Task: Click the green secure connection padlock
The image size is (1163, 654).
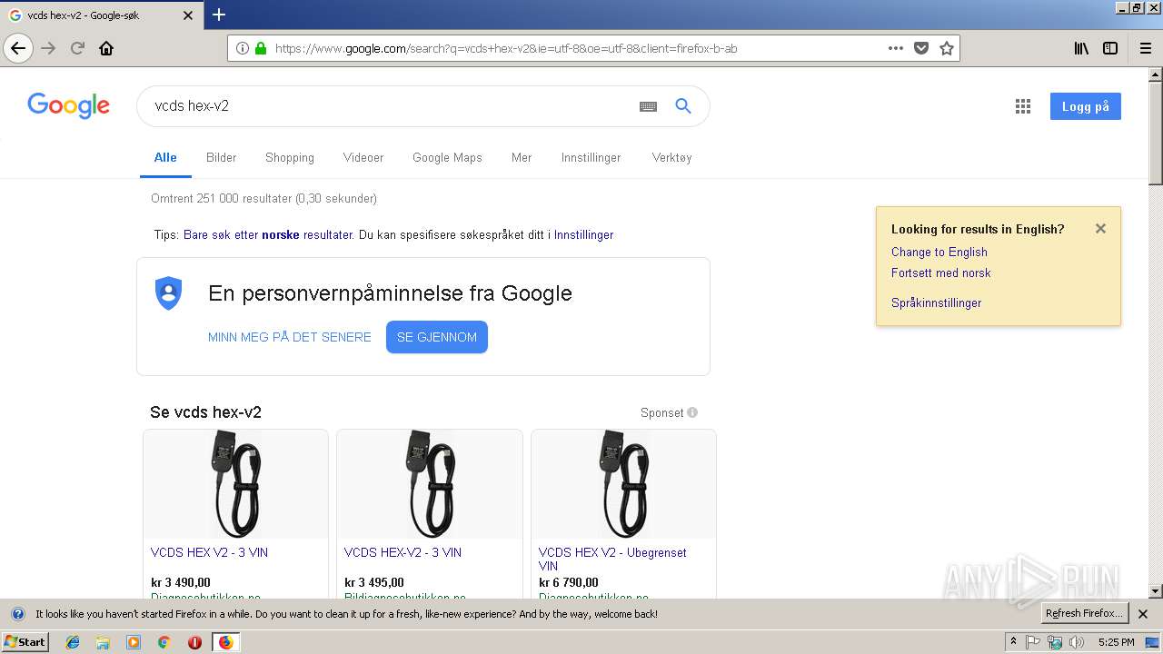Action: (x=261, y=48)
